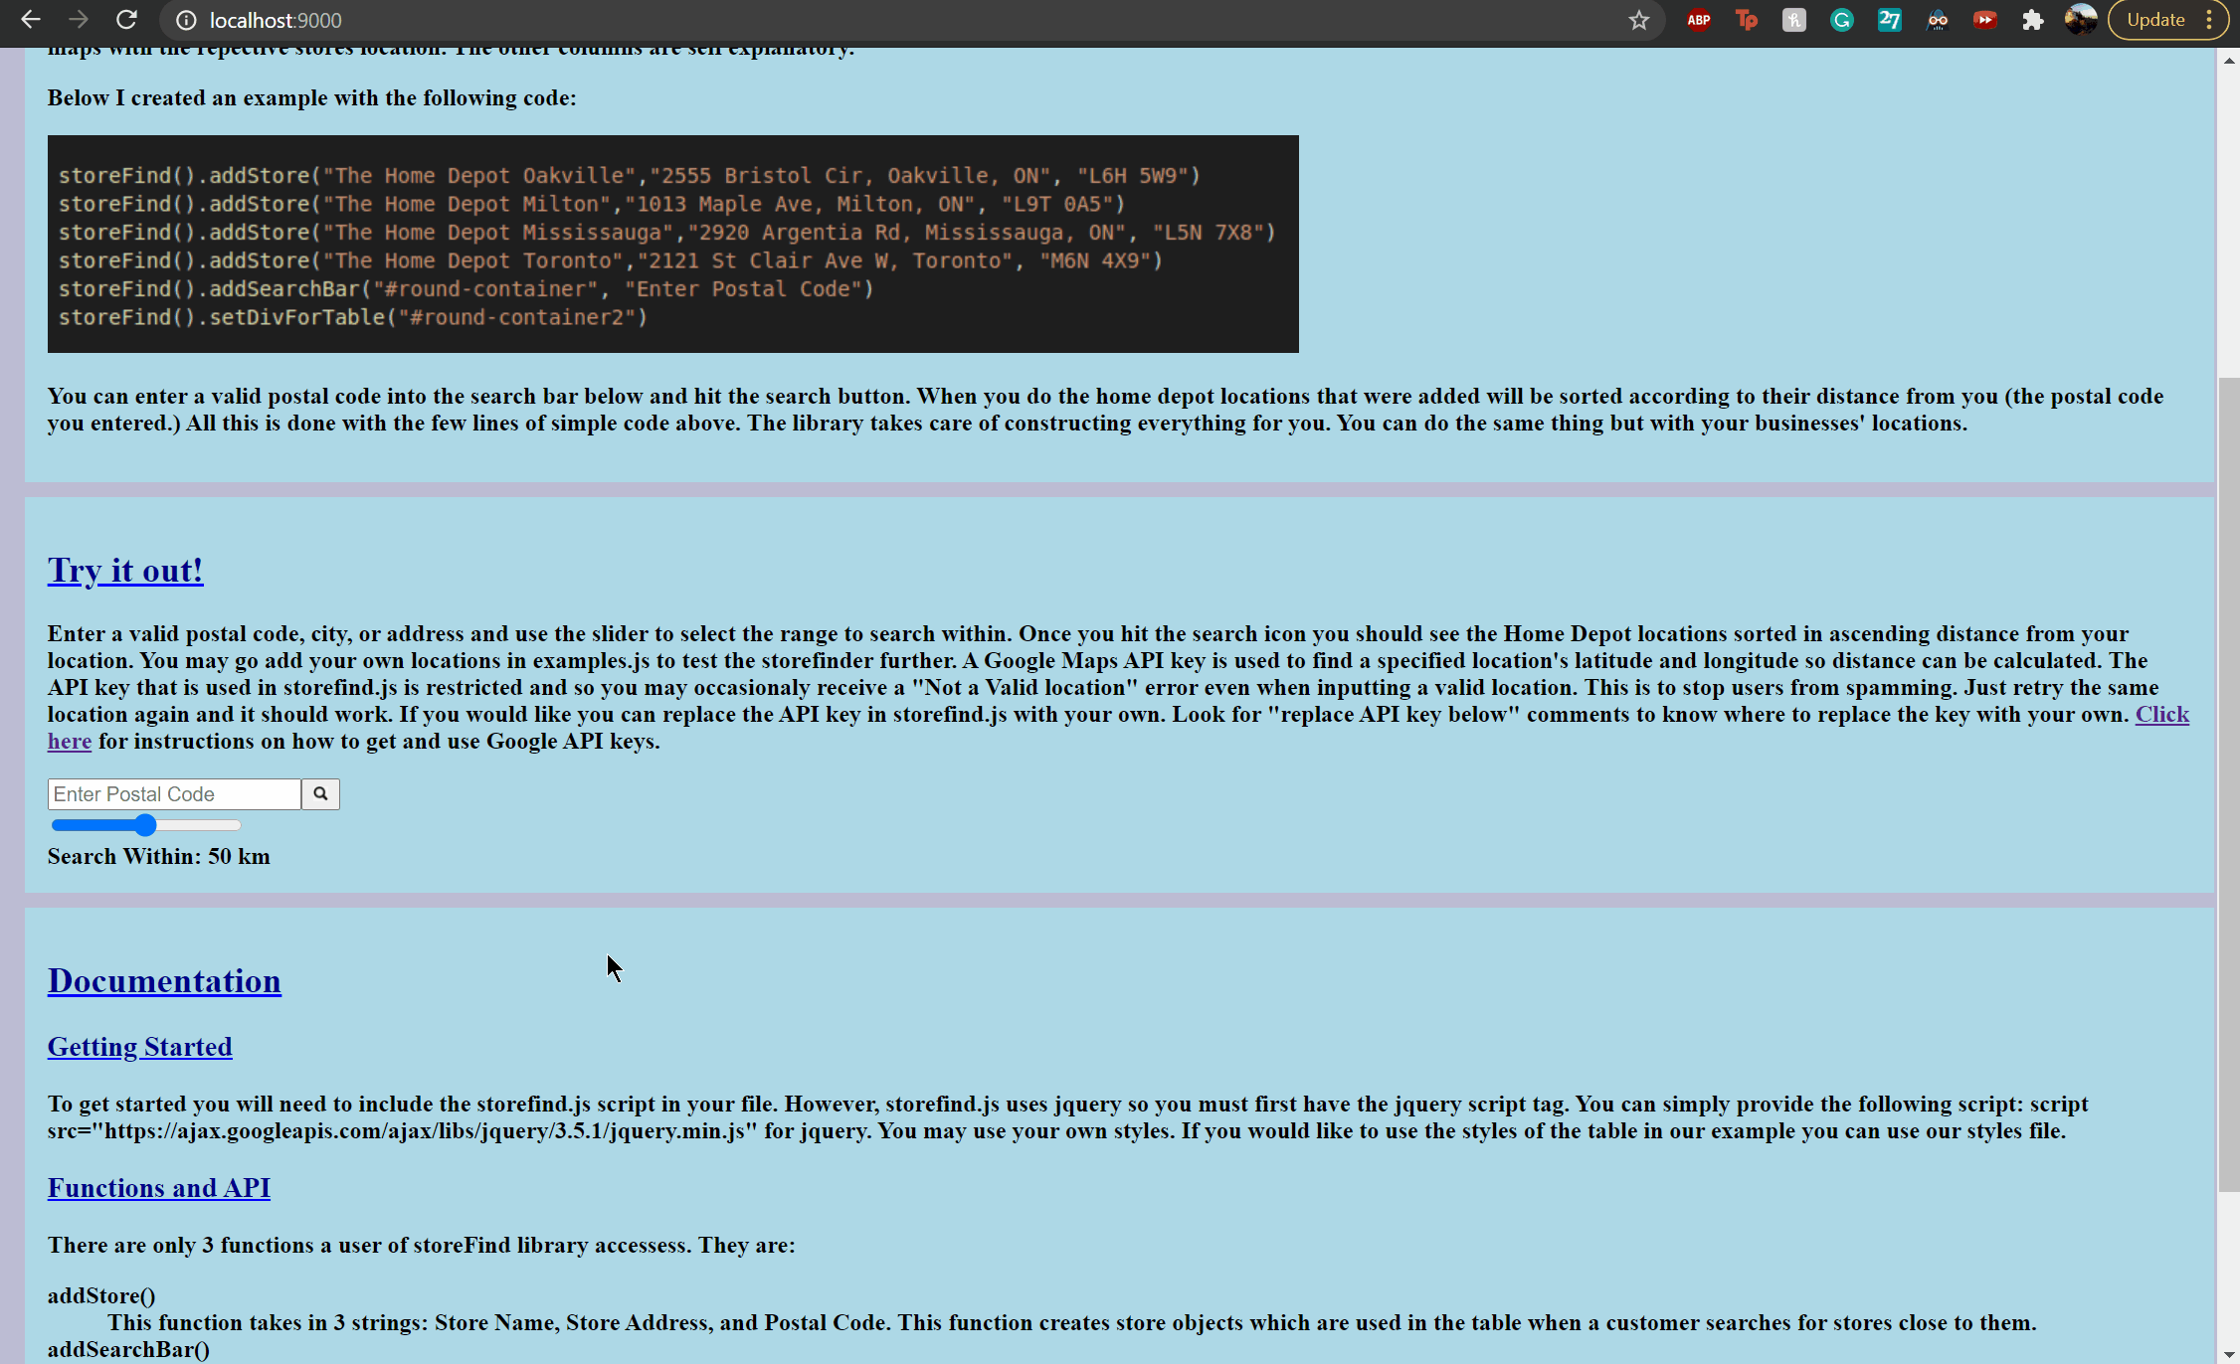
Task: Click the search magnifier button
Action: pyautogui.click(x=320, y=794)
